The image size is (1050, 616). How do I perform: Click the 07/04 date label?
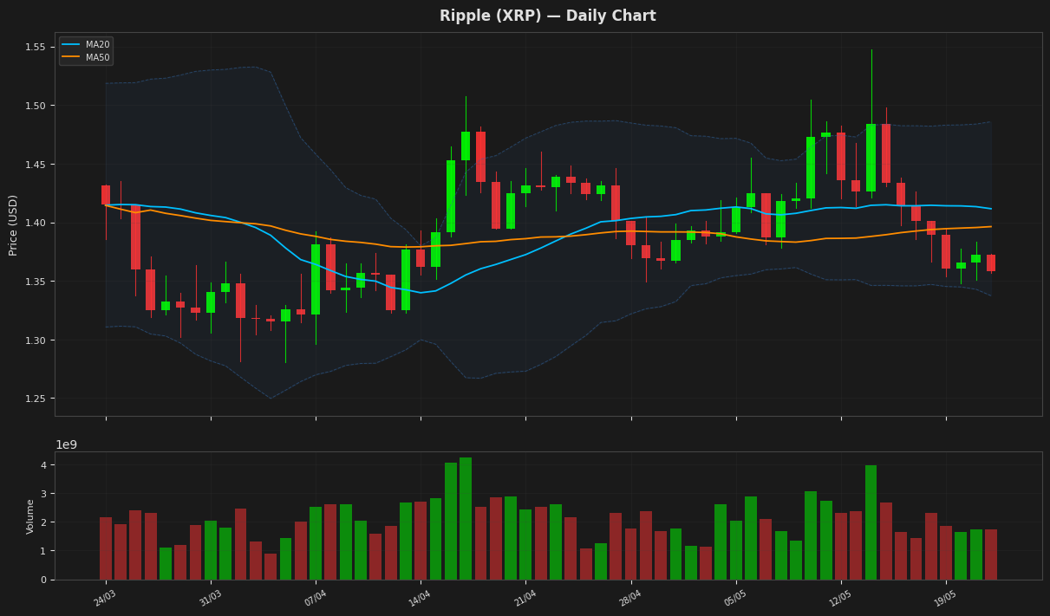[315, 598]
